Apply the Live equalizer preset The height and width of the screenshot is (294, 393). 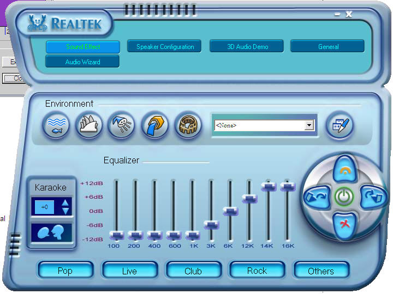click(x=130, y=271)
